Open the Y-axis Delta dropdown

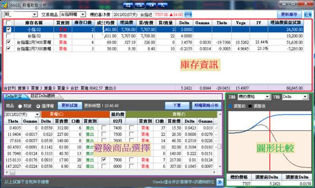coord(295,97)
